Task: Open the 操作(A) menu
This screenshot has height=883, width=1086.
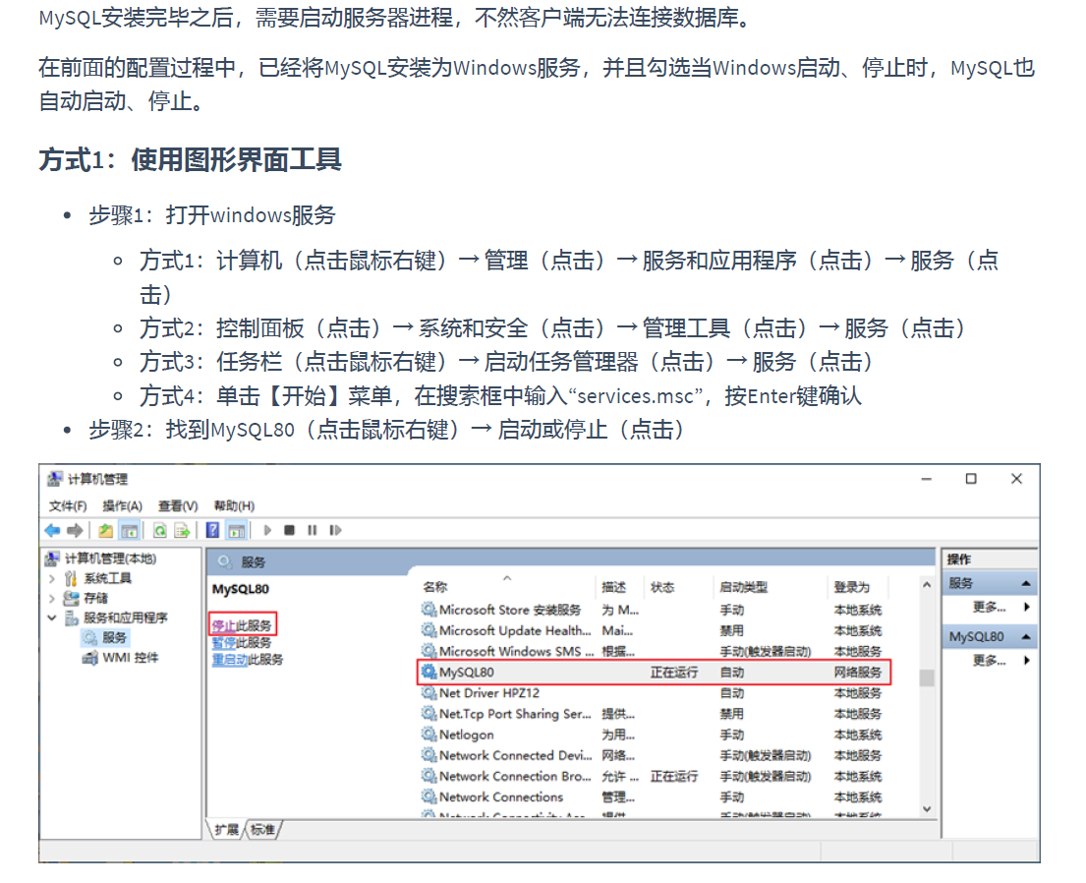Action: [x=122, y=506]
